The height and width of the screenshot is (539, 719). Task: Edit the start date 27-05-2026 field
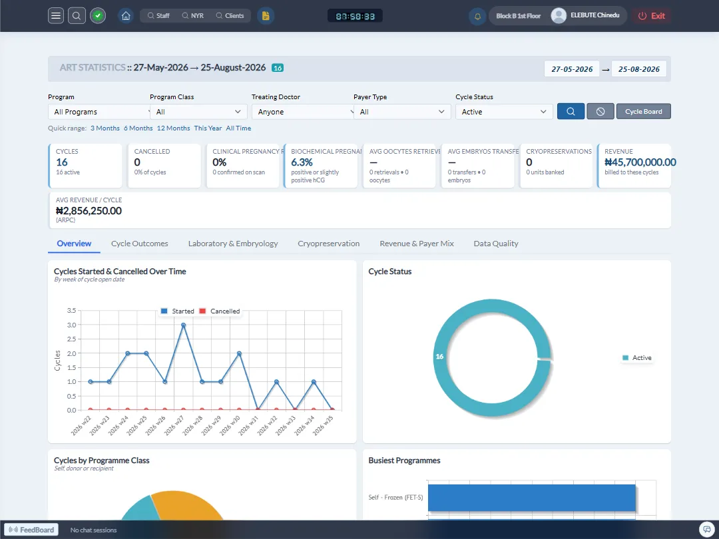(572, 69)
